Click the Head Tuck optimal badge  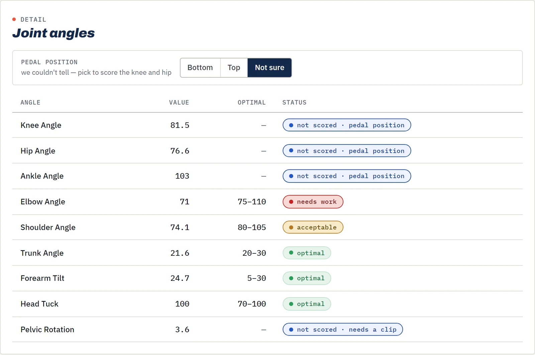307,304
